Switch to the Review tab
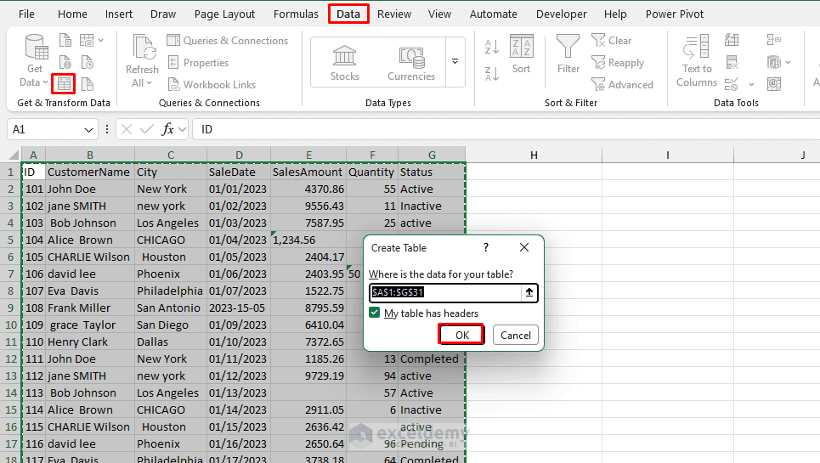The image size is (820, 463). [393, 14]
